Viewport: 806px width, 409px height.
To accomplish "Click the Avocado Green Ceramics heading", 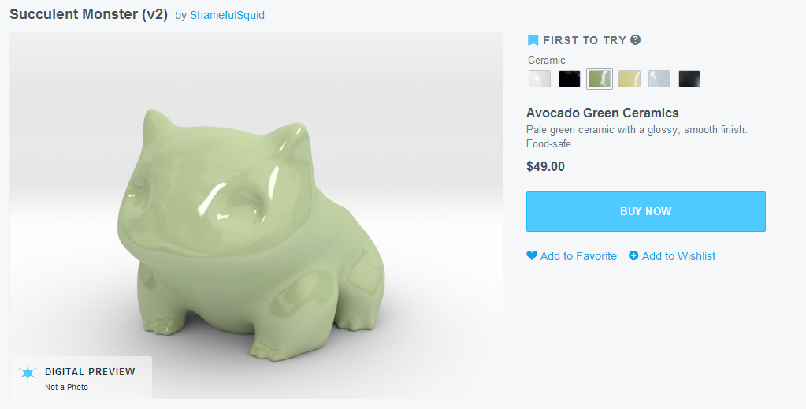I will [603, 113].
